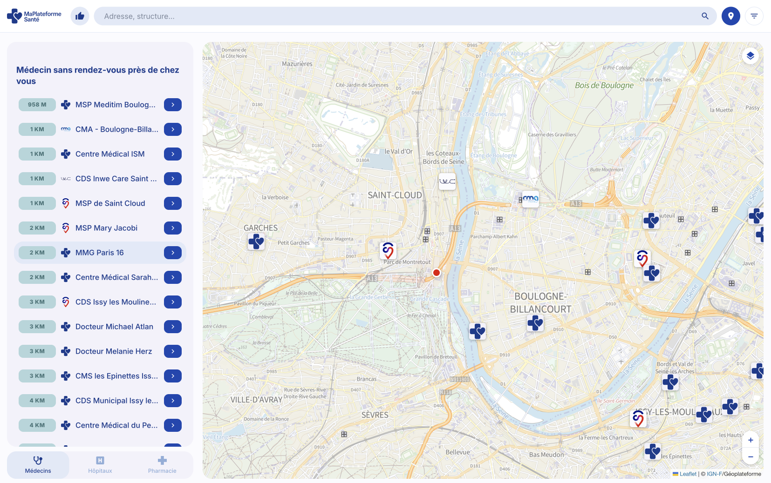Open details arrow for CDS Issy les Mouline...
The height and width of the screenshot is (483, 771).
[173, 302]
